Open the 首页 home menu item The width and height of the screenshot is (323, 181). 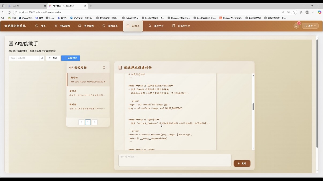[40, 26]
